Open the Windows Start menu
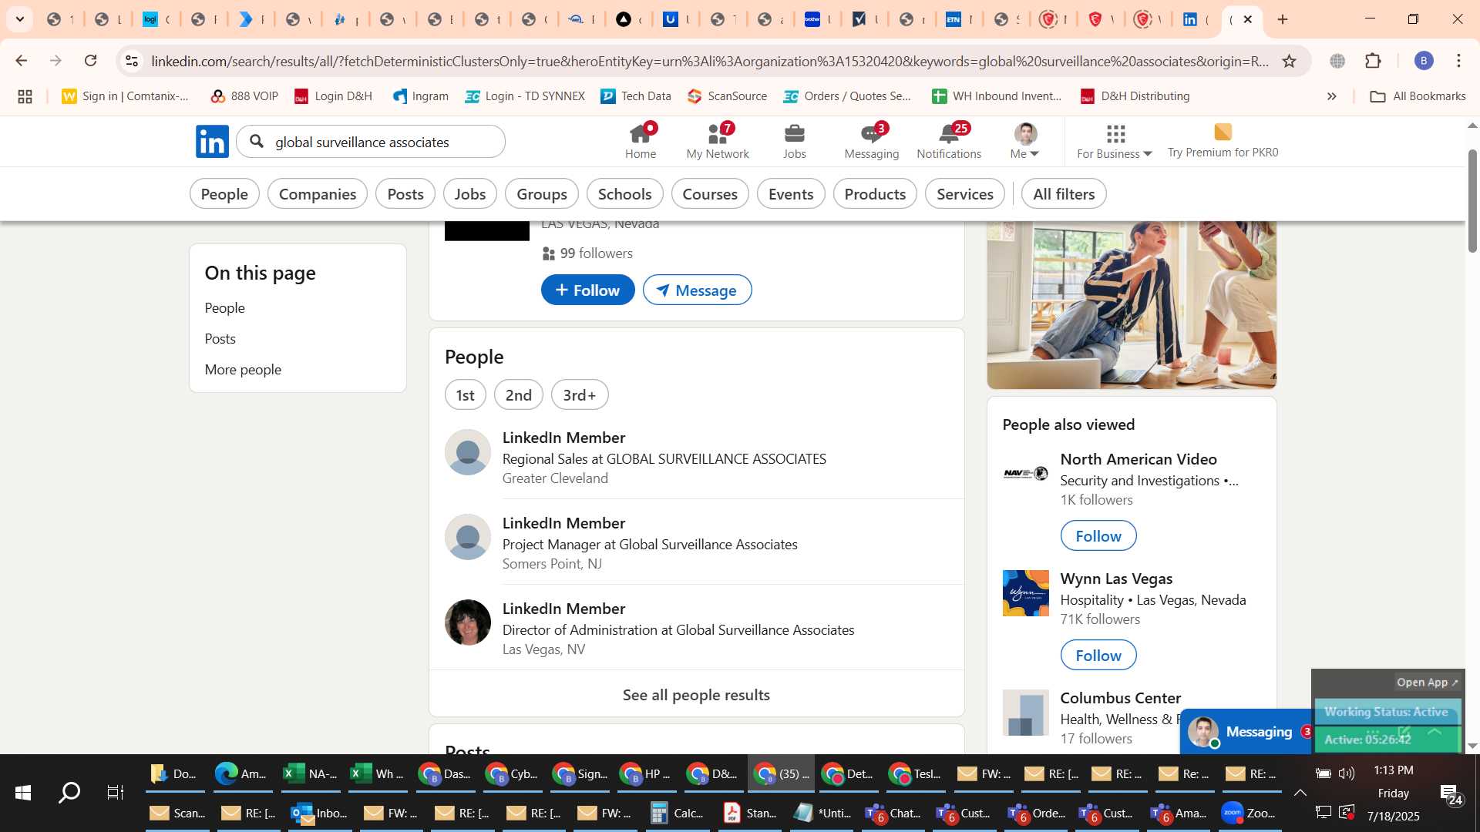The width and height of the screenshot is (1480, 832). click(22, 793)
